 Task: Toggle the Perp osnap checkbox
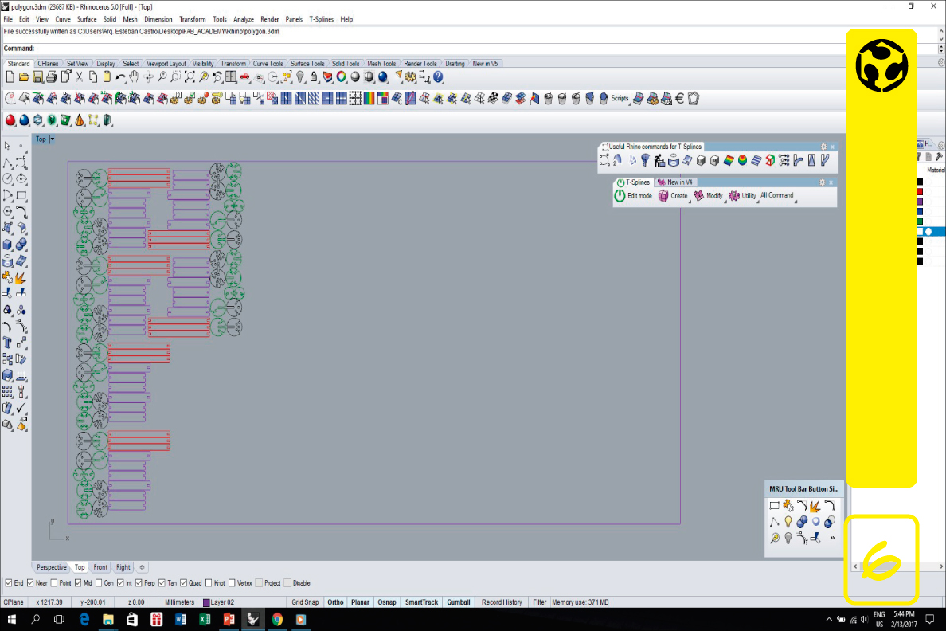[139, 583]
